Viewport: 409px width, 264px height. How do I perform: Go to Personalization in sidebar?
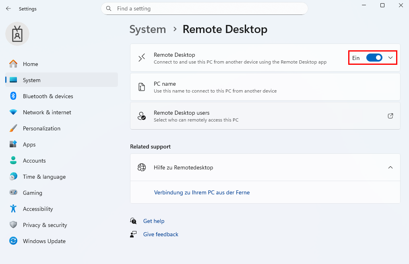tap(41, 128)
